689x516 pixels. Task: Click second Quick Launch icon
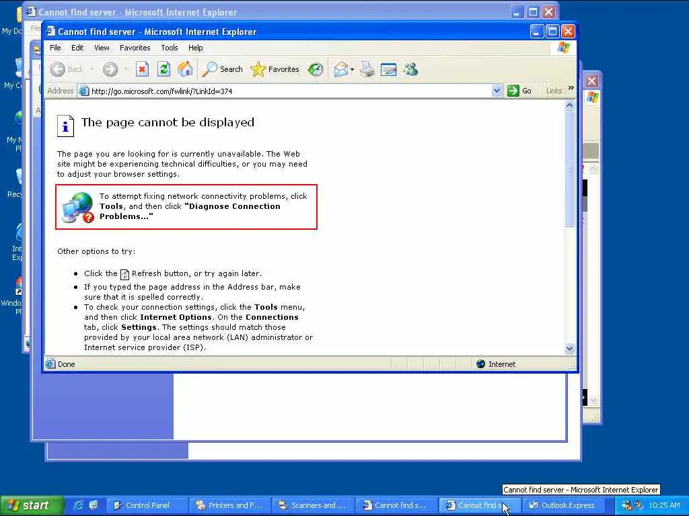pyautogui.click(x=93, y=505)
